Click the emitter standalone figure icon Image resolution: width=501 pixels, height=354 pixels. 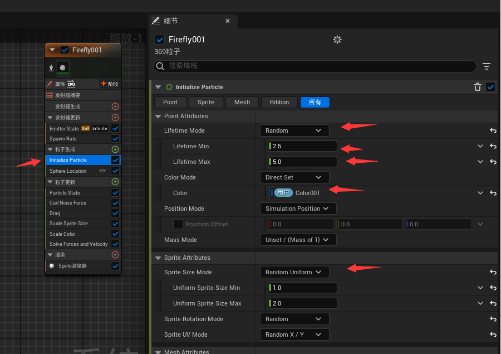[x=51, y=67]
